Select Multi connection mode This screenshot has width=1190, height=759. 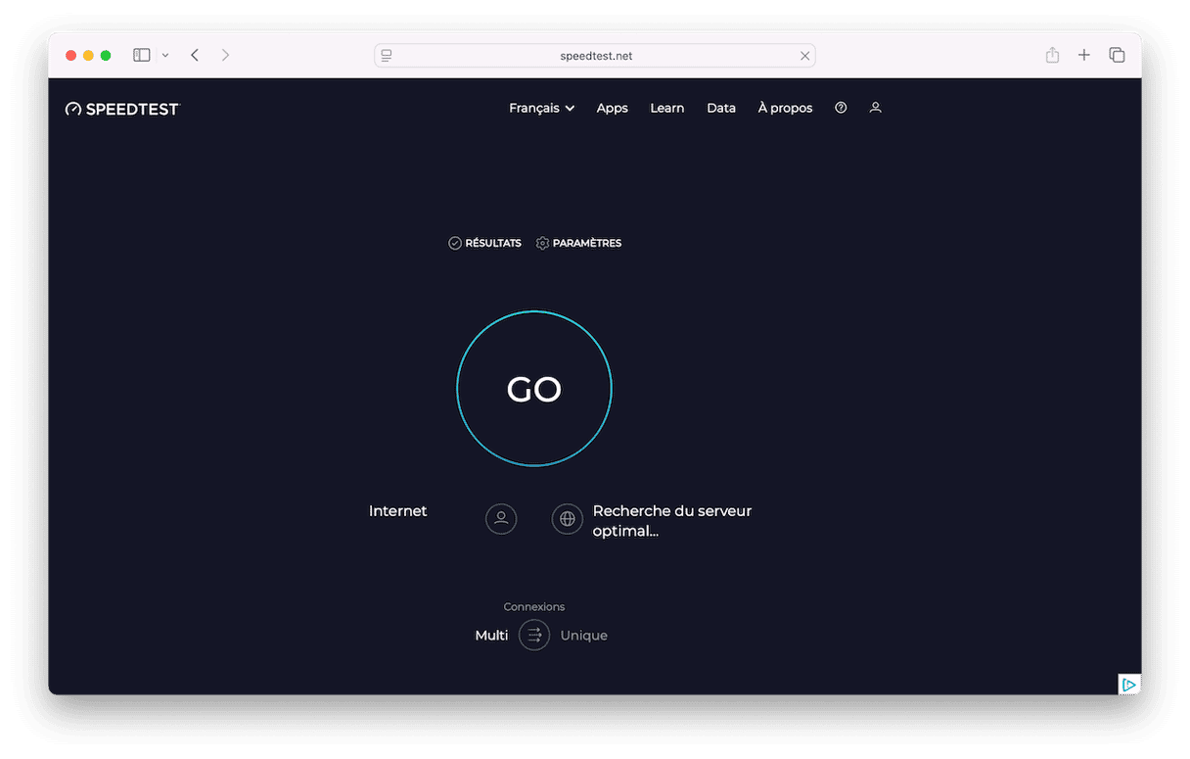(492, 636)
